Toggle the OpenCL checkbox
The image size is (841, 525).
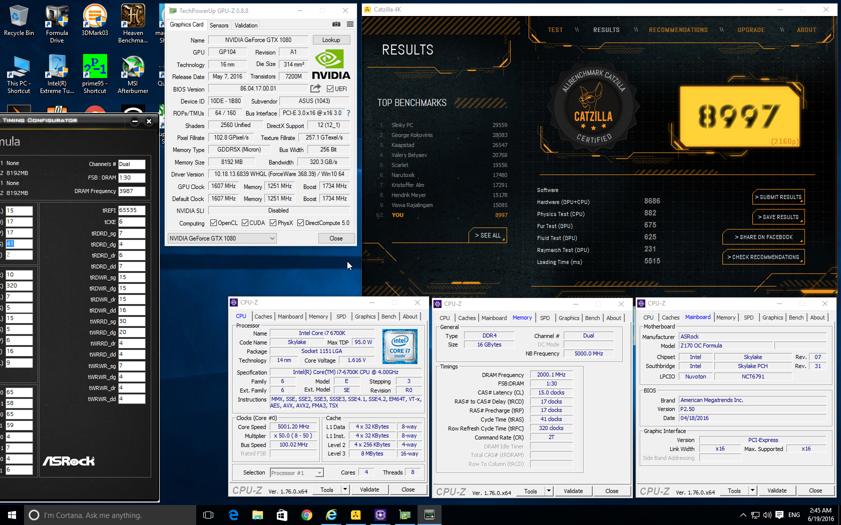[213, 223]
